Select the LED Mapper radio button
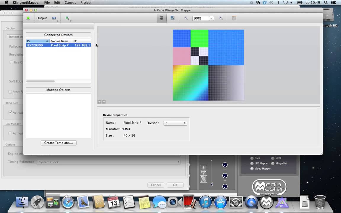 point(252,163)
